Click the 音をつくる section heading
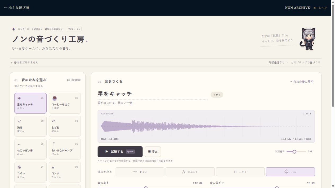The width and height of the screenshot is (335, 188). 113,82
